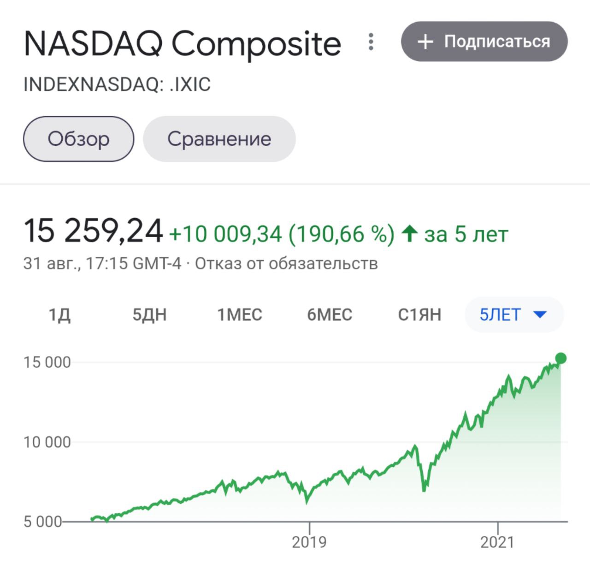The height and width of the screenshot is (571, 590).
Task: Choose the 6МЕС chart period
Action: point(330,315)
